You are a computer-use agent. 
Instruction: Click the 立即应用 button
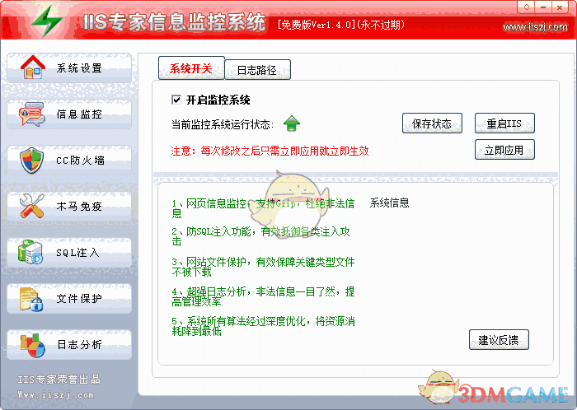(504, 150)
